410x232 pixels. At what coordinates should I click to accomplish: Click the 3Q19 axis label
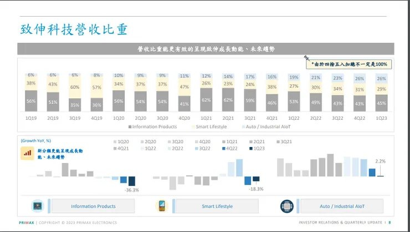(75, 118)
